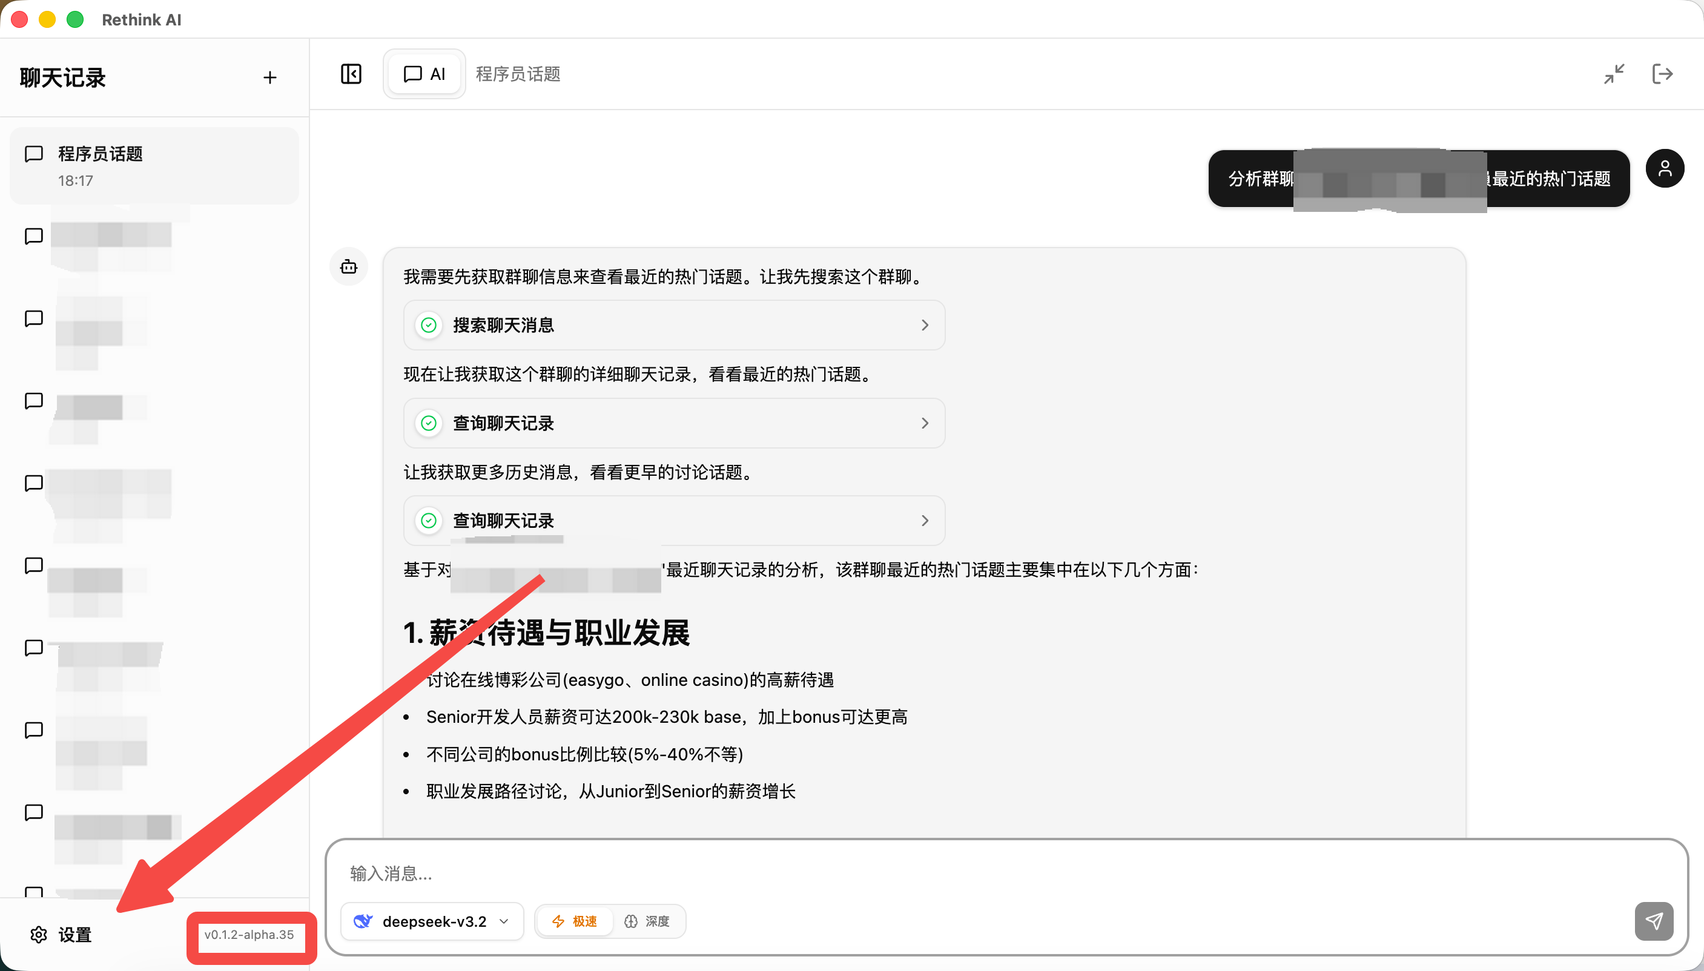Select the AI tab
Screen dimensions: 1704x971
click(424, 74)
